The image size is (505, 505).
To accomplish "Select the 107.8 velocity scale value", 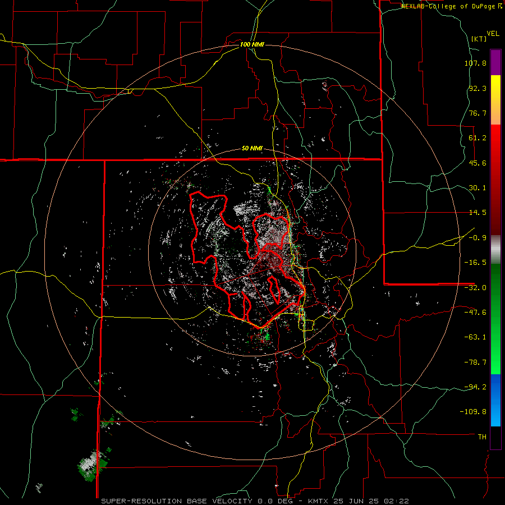I will tap(475, 63).
